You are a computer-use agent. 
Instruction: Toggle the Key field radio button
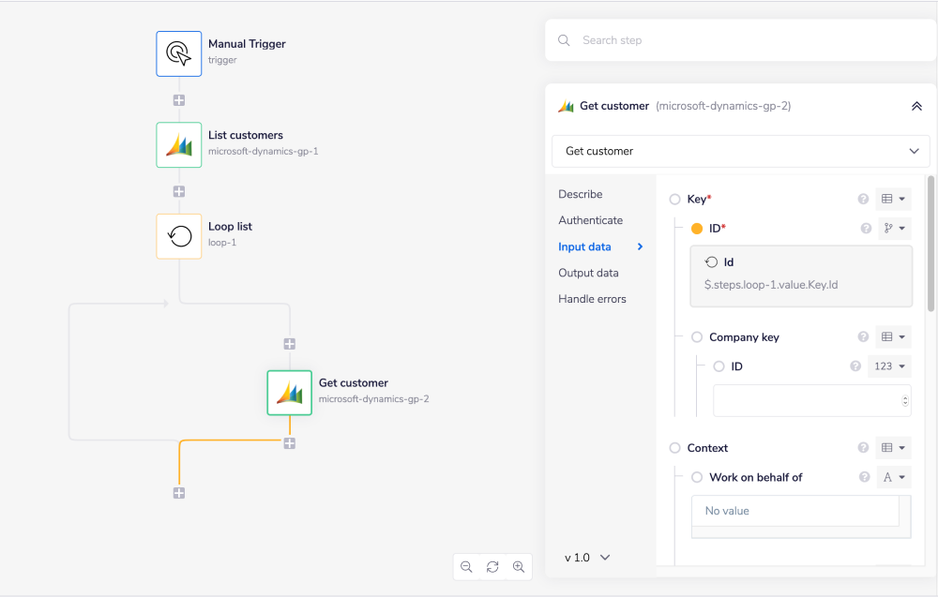[674, 199]
